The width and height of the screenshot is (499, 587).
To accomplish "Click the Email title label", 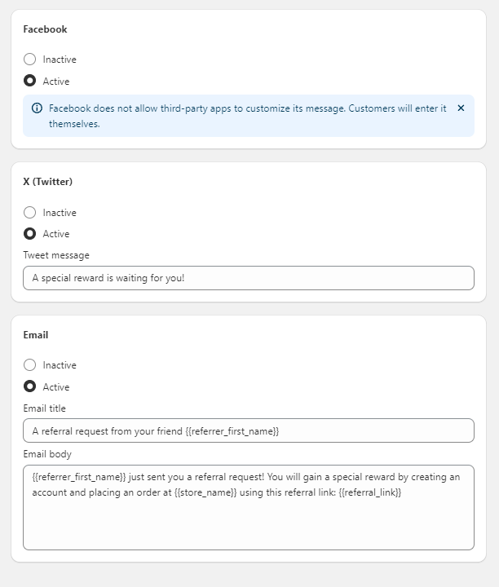I will pyautogui.click(x=45, y=408).
